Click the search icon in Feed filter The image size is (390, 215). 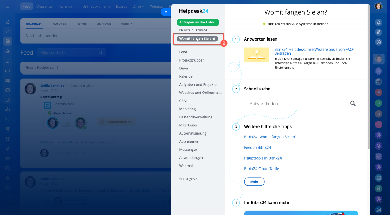point(101,52)
